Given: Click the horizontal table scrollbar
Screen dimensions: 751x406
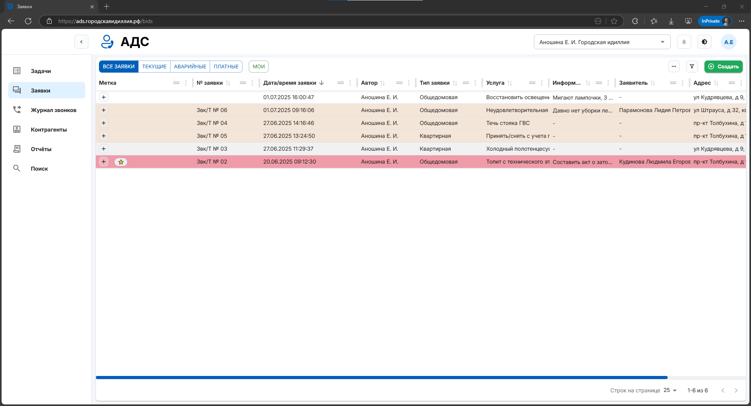Looking at the screenshot, I should [x=381, y=378].
